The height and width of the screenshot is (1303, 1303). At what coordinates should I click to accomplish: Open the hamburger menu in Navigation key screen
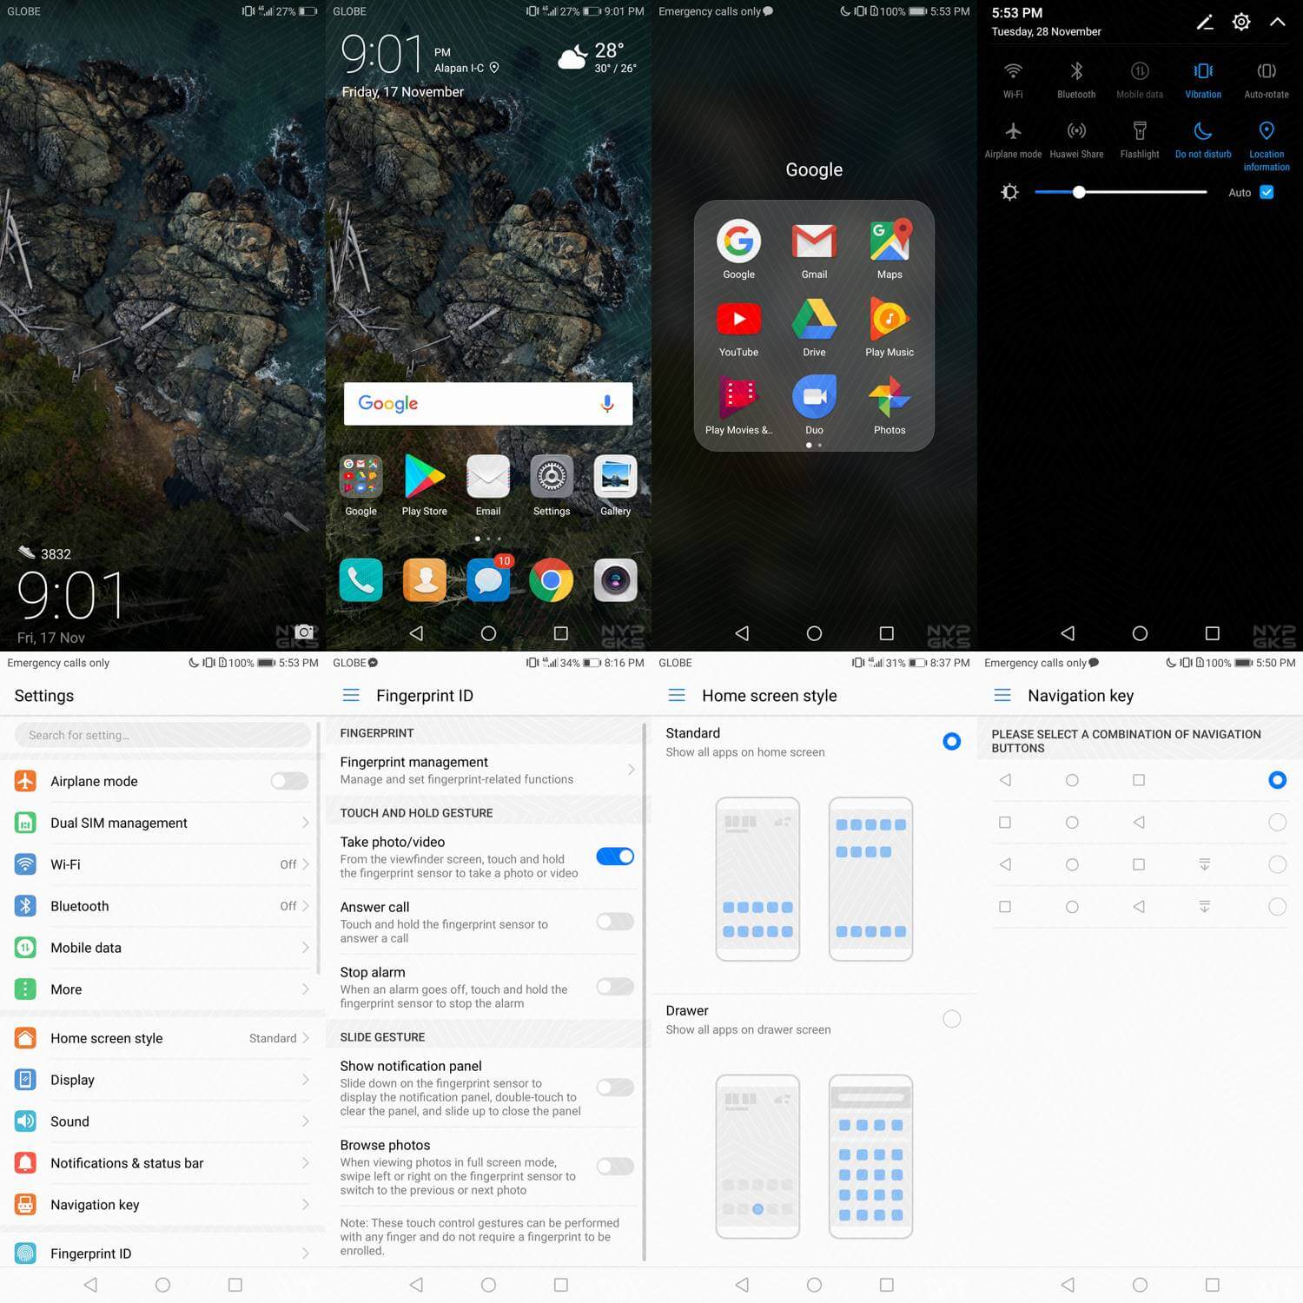coord(1002,695)
